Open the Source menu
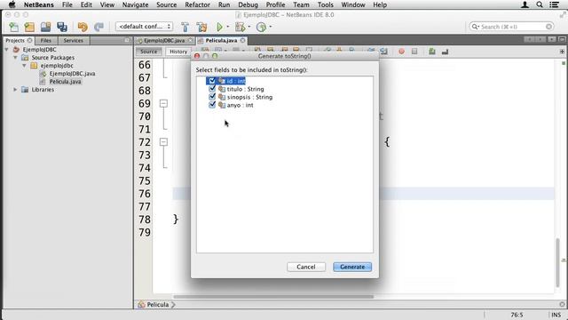 [x=167, y=4]
